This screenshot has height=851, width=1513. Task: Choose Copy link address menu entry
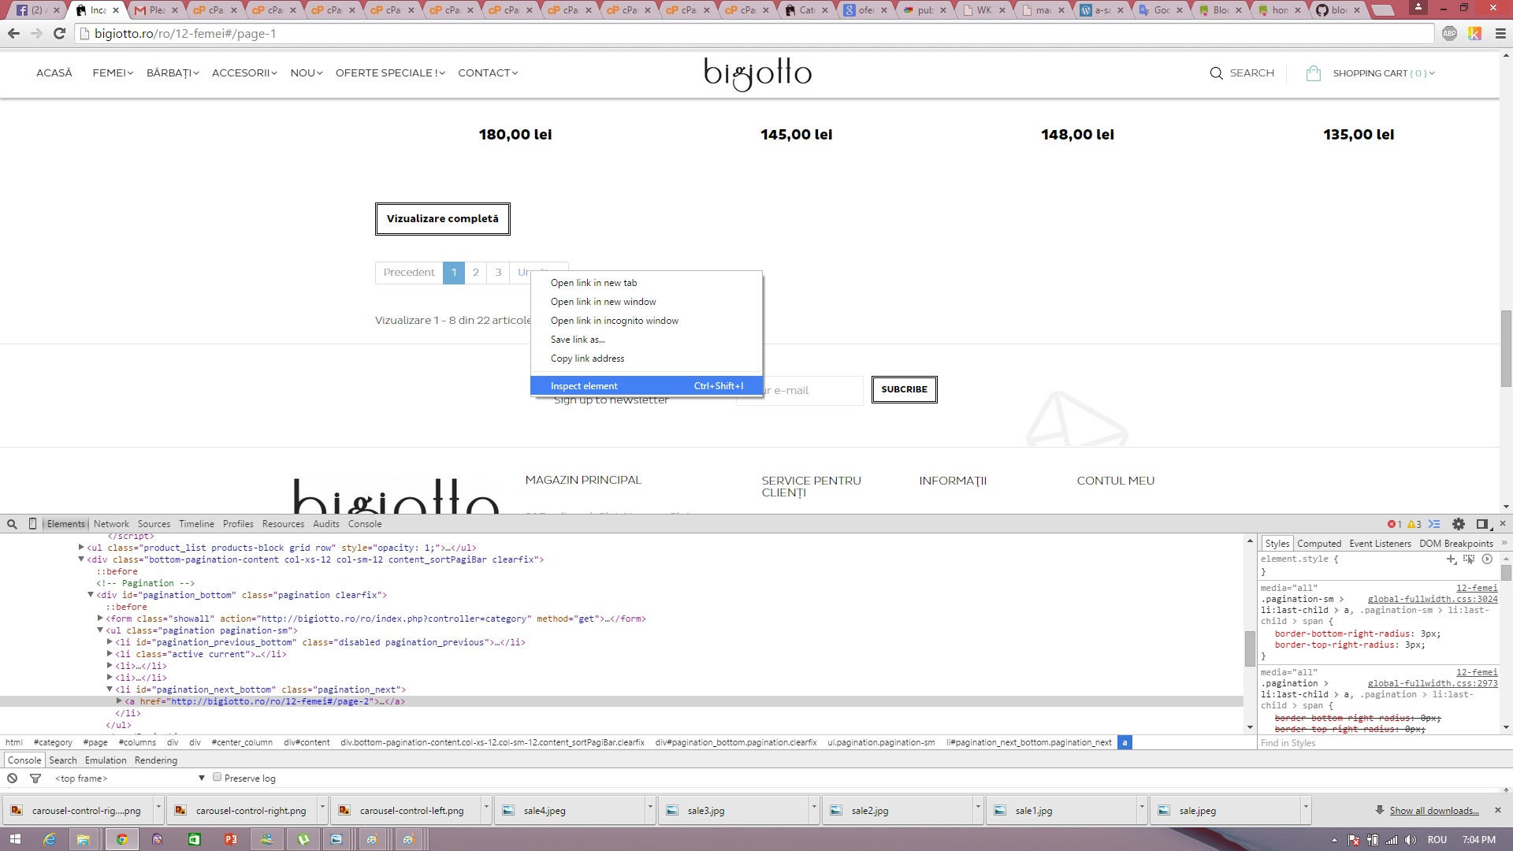tap(587, 359)
